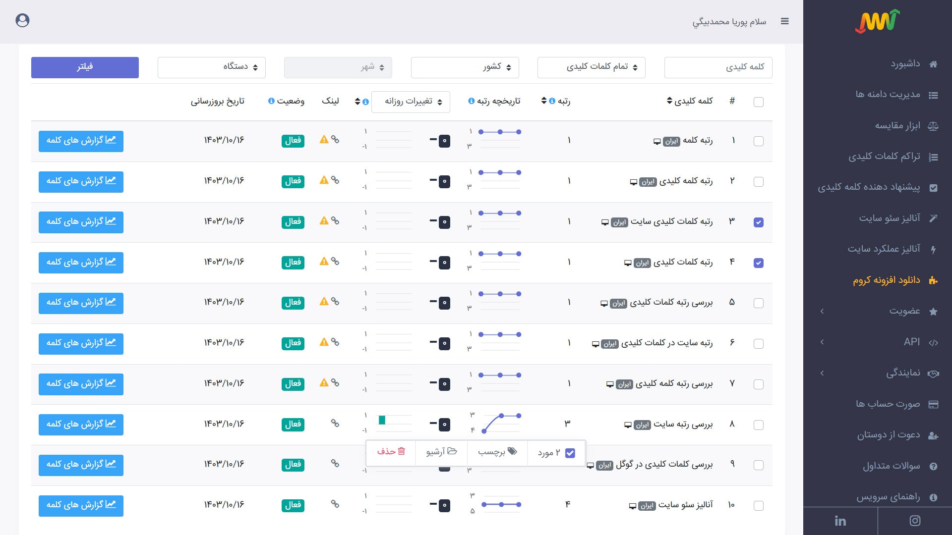Click the ایران tag in row ۳

tap(619, 222)
